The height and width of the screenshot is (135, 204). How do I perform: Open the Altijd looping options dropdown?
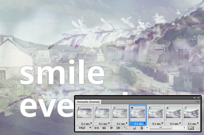(85, 128)
